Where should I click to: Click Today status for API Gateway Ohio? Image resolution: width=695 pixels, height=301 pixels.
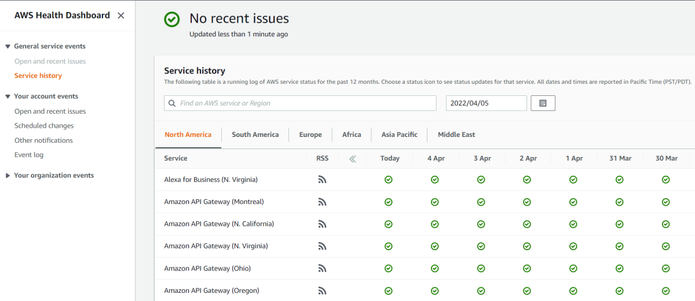point(389,269)
